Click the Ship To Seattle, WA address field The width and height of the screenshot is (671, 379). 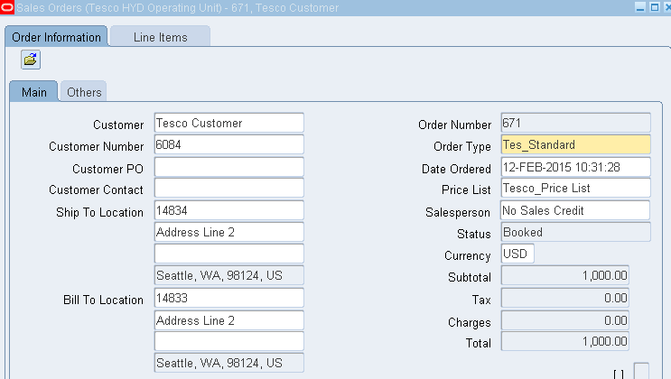coord(229,275)
